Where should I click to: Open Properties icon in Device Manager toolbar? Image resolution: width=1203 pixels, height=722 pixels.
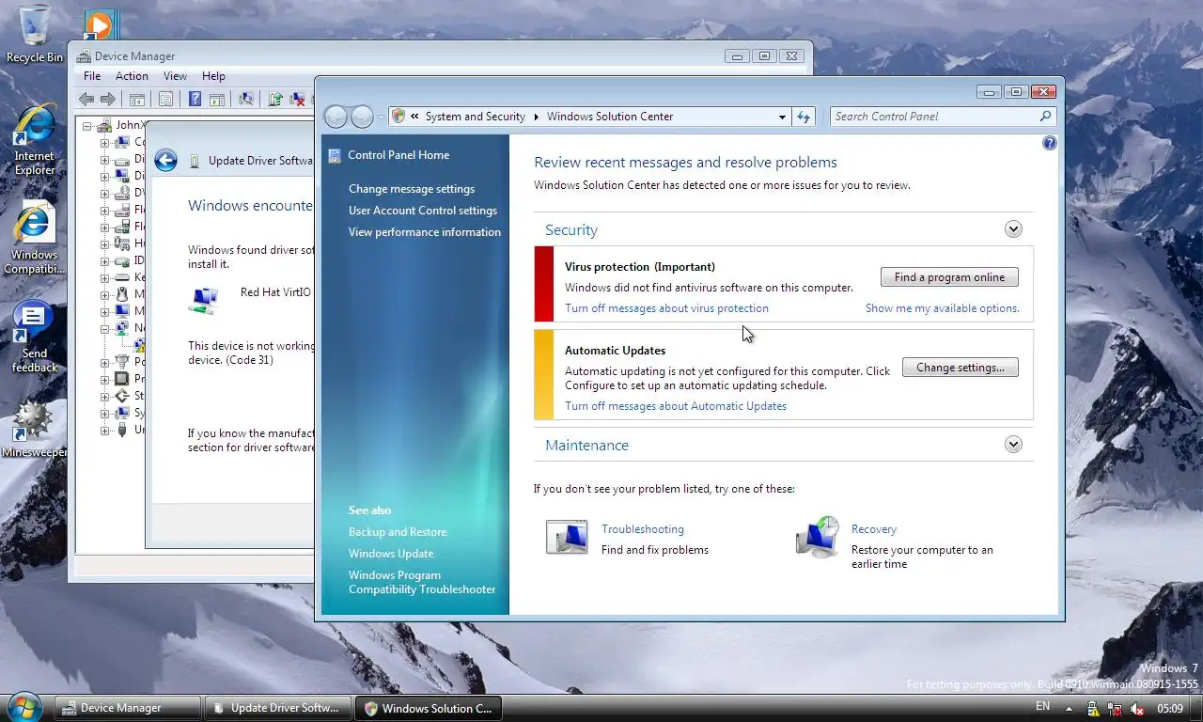(165, 99)
